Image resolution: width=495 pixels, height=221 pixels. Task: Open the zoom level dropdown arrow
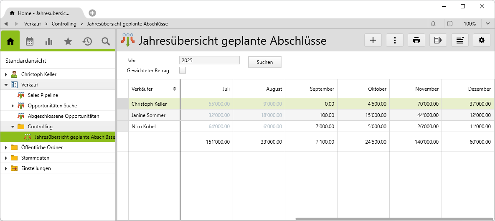click(x=487, y=24)
